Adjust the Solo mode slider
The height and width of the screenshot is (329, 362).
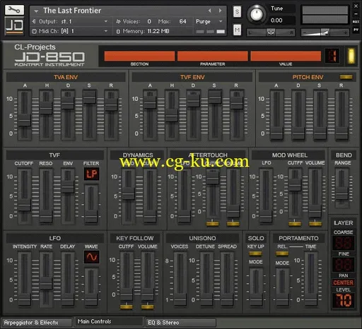256,299
